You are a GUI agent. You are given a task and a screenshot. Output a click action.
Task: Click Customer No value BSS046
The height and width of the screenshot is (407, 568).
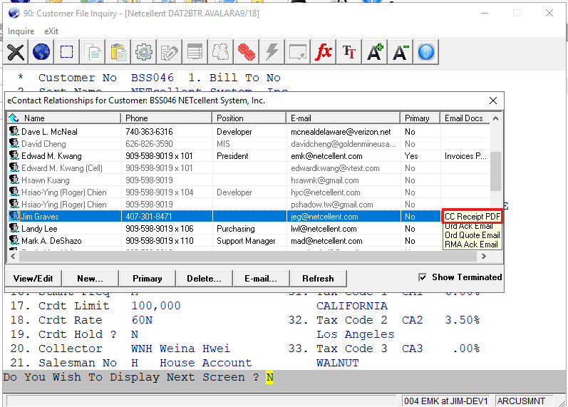pos(152,78)
